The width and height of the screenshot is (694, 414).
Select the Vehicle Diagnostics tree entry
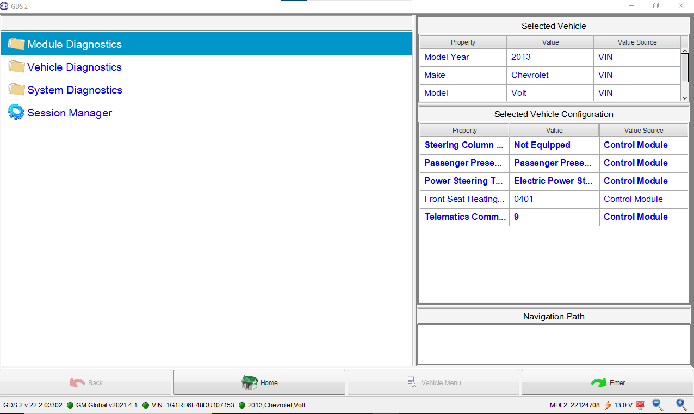point(75,67)
